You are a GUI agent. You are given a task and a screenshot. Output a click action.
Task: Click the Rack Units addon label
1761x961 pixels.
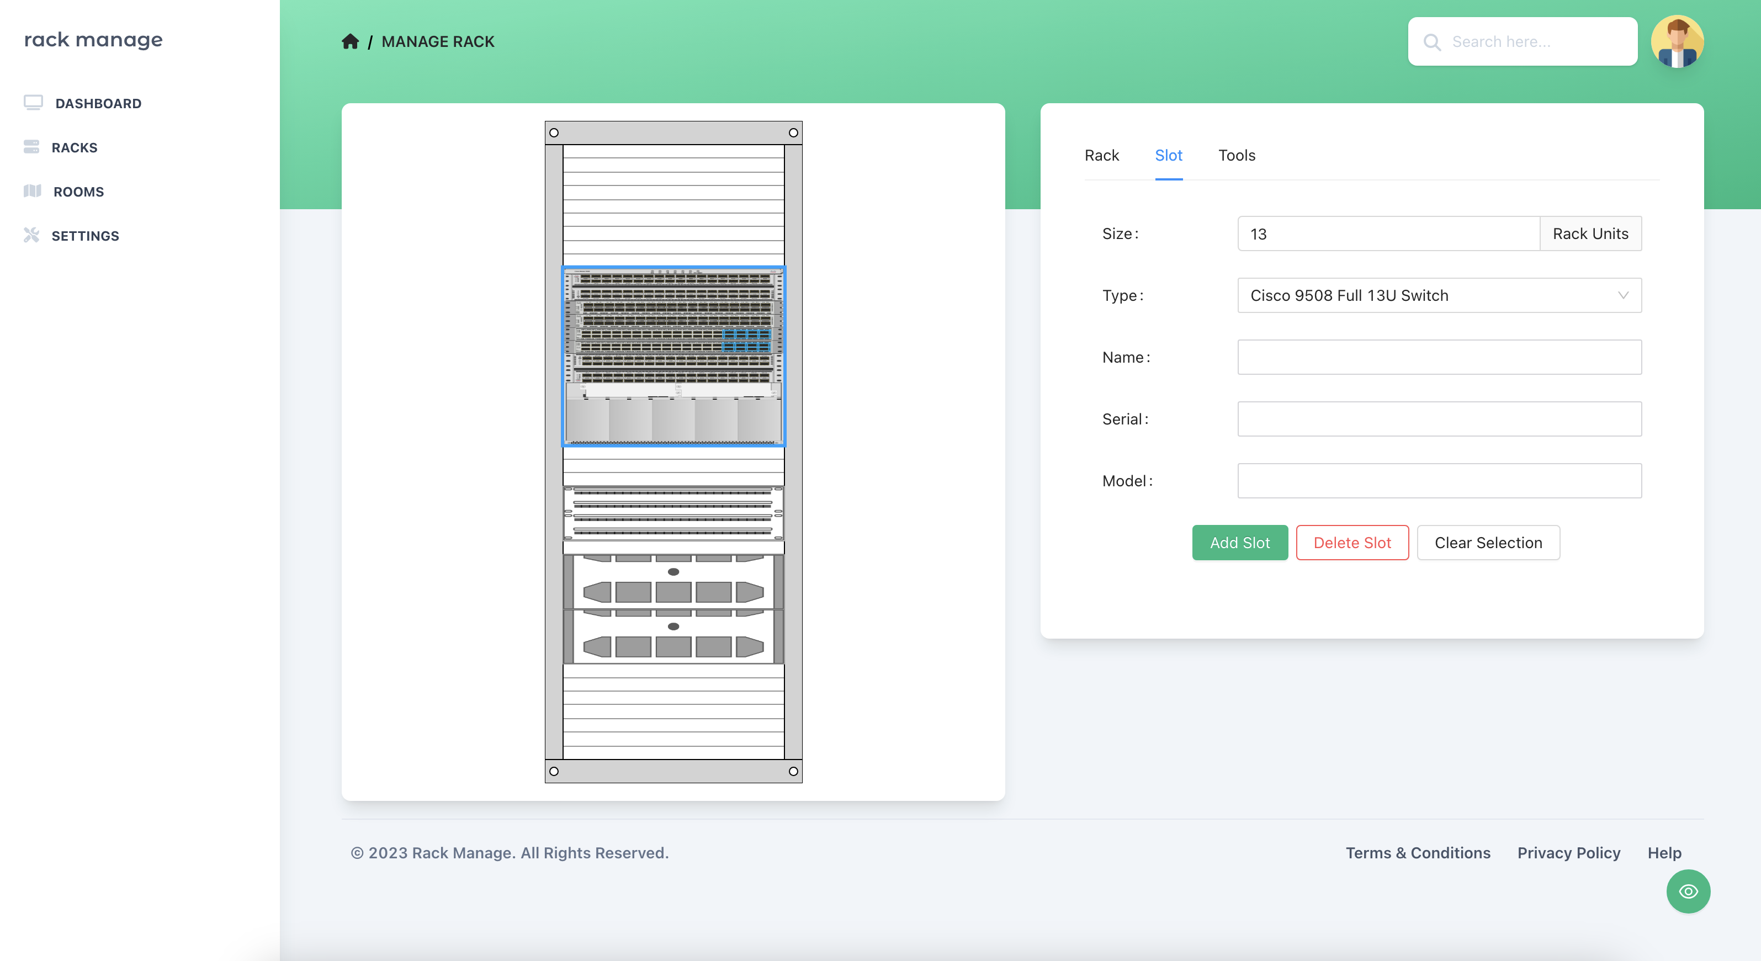(x=1590, y=233)
